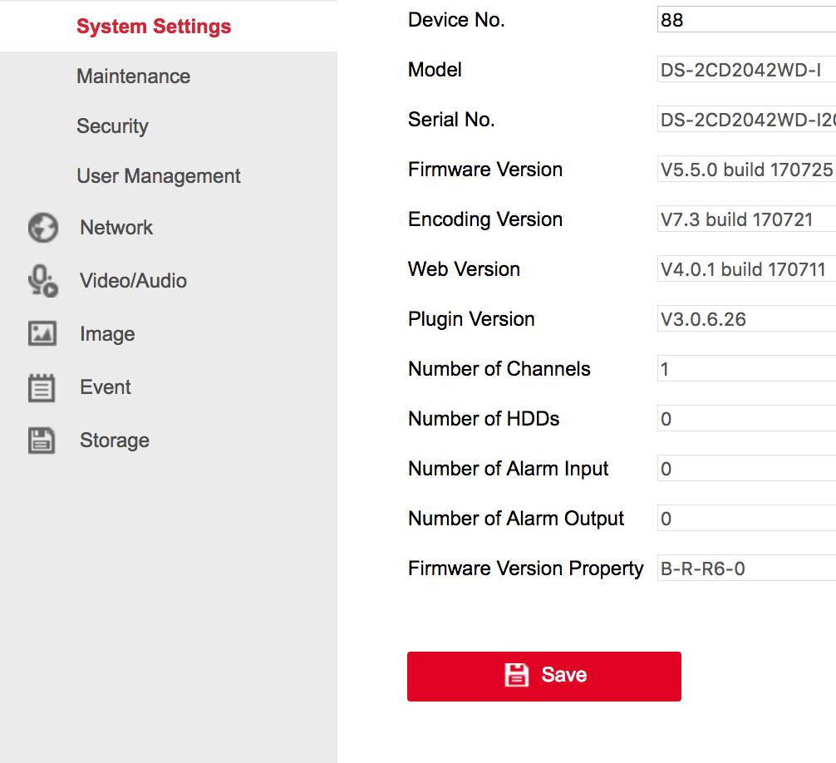Viewport: 836px width, 763px height.
Task: Click the Event notepad icon
Action: (x=42, y=387)
